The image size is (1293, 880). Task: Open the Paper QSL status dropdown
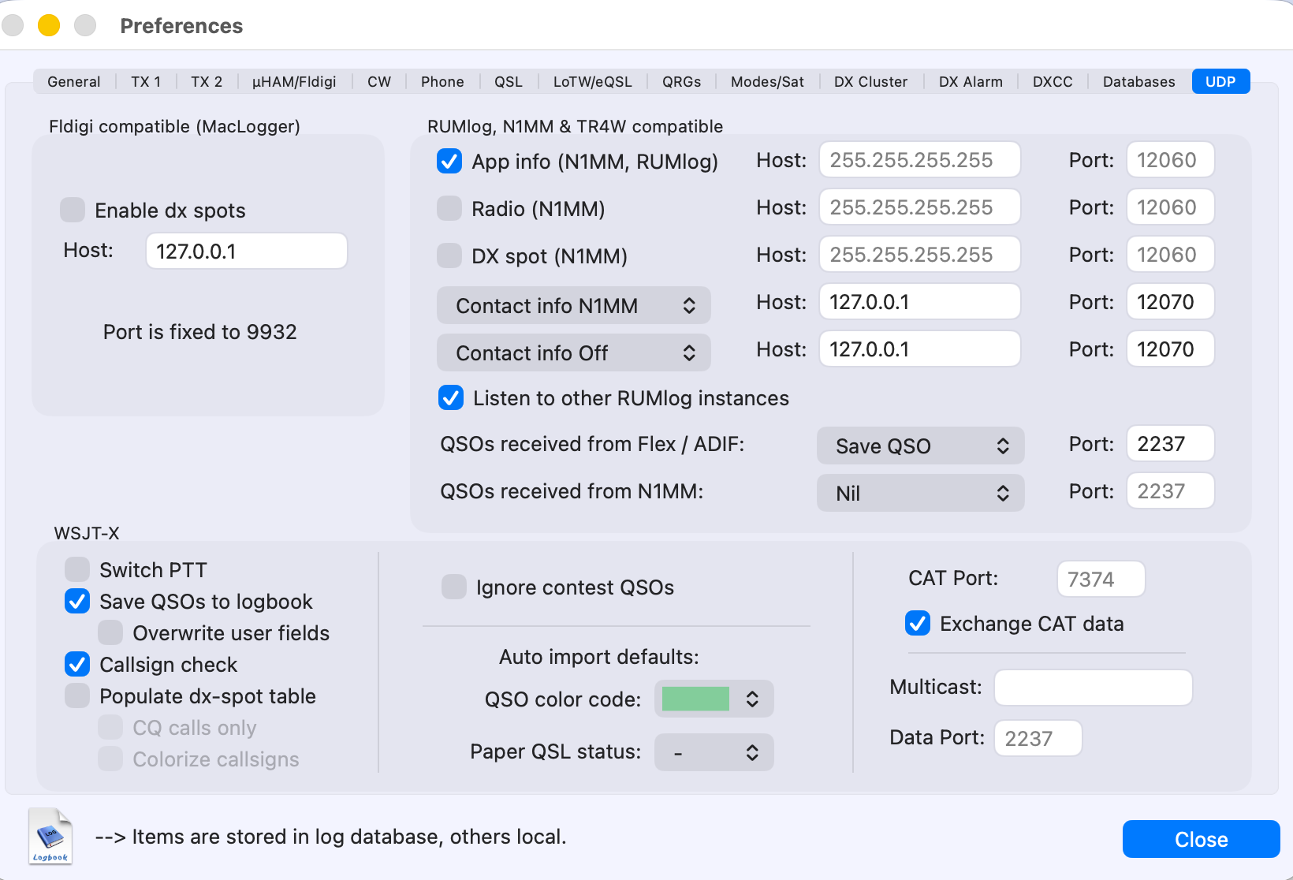pyautogui.click(x=714, y=753)
